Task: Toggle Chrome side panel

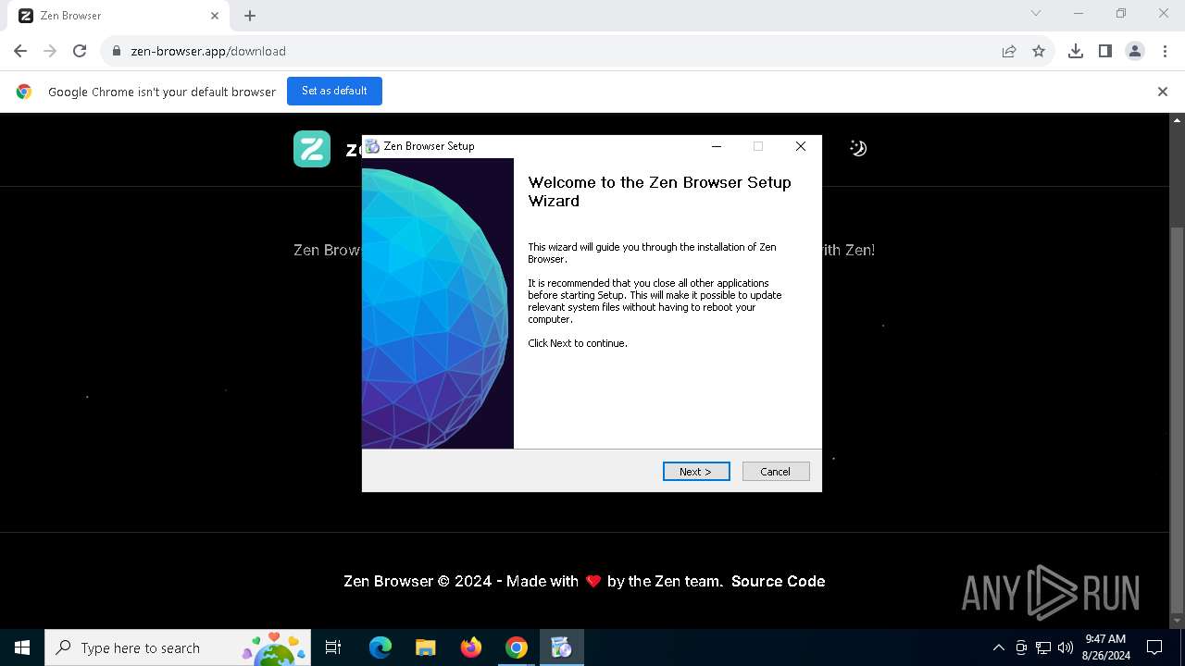Action: click(1105, 51)
